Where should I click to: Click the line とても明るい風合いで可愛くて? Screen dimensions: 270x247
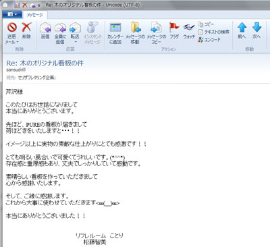coord(65,157)
